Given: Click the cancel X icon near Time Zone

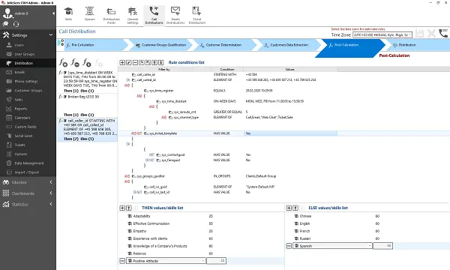Looking at the screenshot, I should pyautogui.click(x=431, y=33).
